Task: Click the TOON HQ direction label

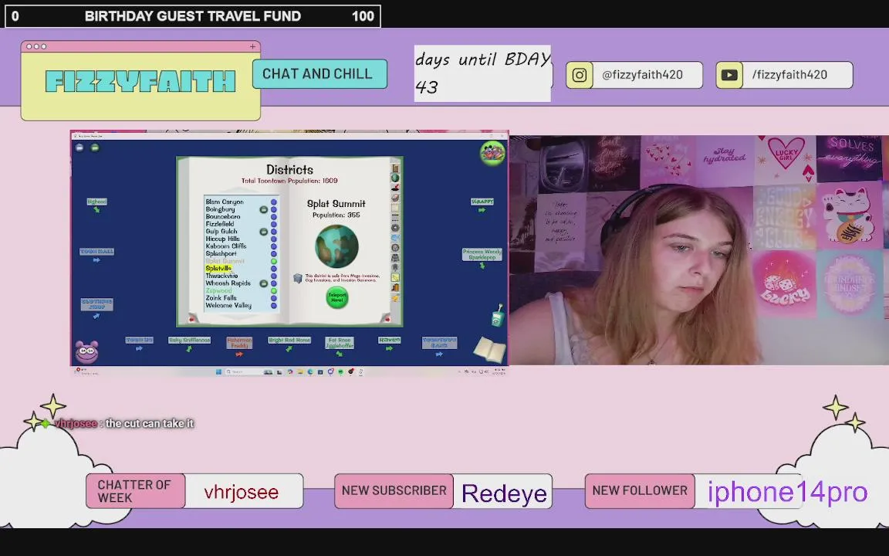Action: [x=140, y=340]
